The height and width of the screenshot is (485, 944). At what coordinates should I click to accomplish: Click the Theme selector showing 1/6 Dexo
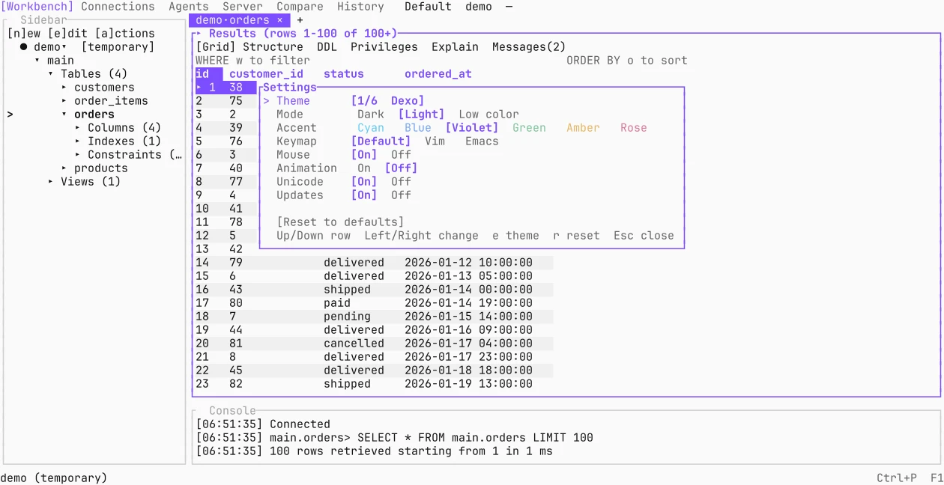click(387, 101)
